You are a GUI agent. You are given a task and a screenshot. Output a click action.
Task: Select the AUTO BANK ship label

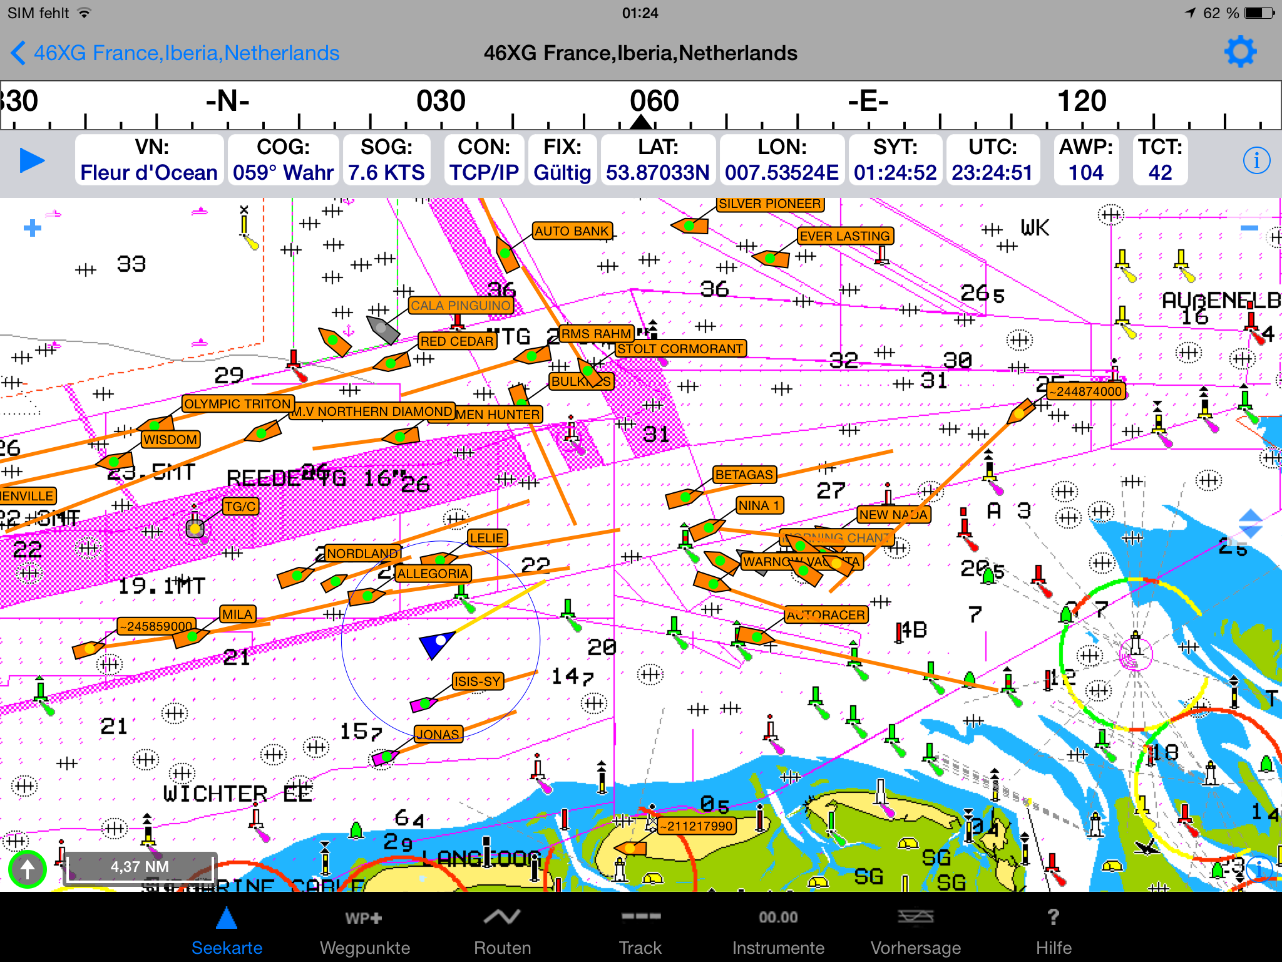pos(572,231)
